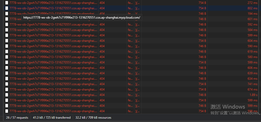This screenshot has height=122, width=261.
Task: Select the request name in the 584 ms row
Action: [x=53, y=30]
